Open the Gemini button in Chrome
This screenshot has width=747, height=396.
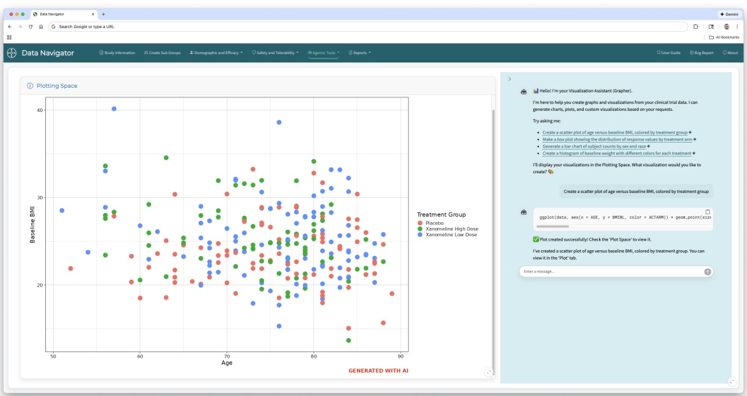pyautogui.click(x=729, y=14)
